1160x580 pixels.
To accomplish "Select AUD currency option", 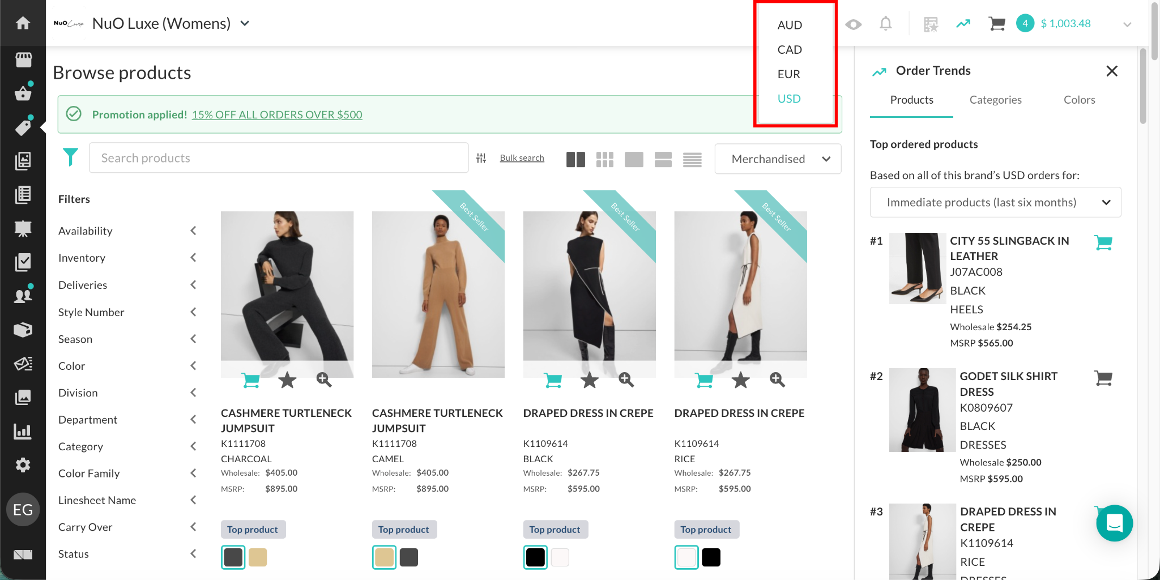I will pos(790,25).
